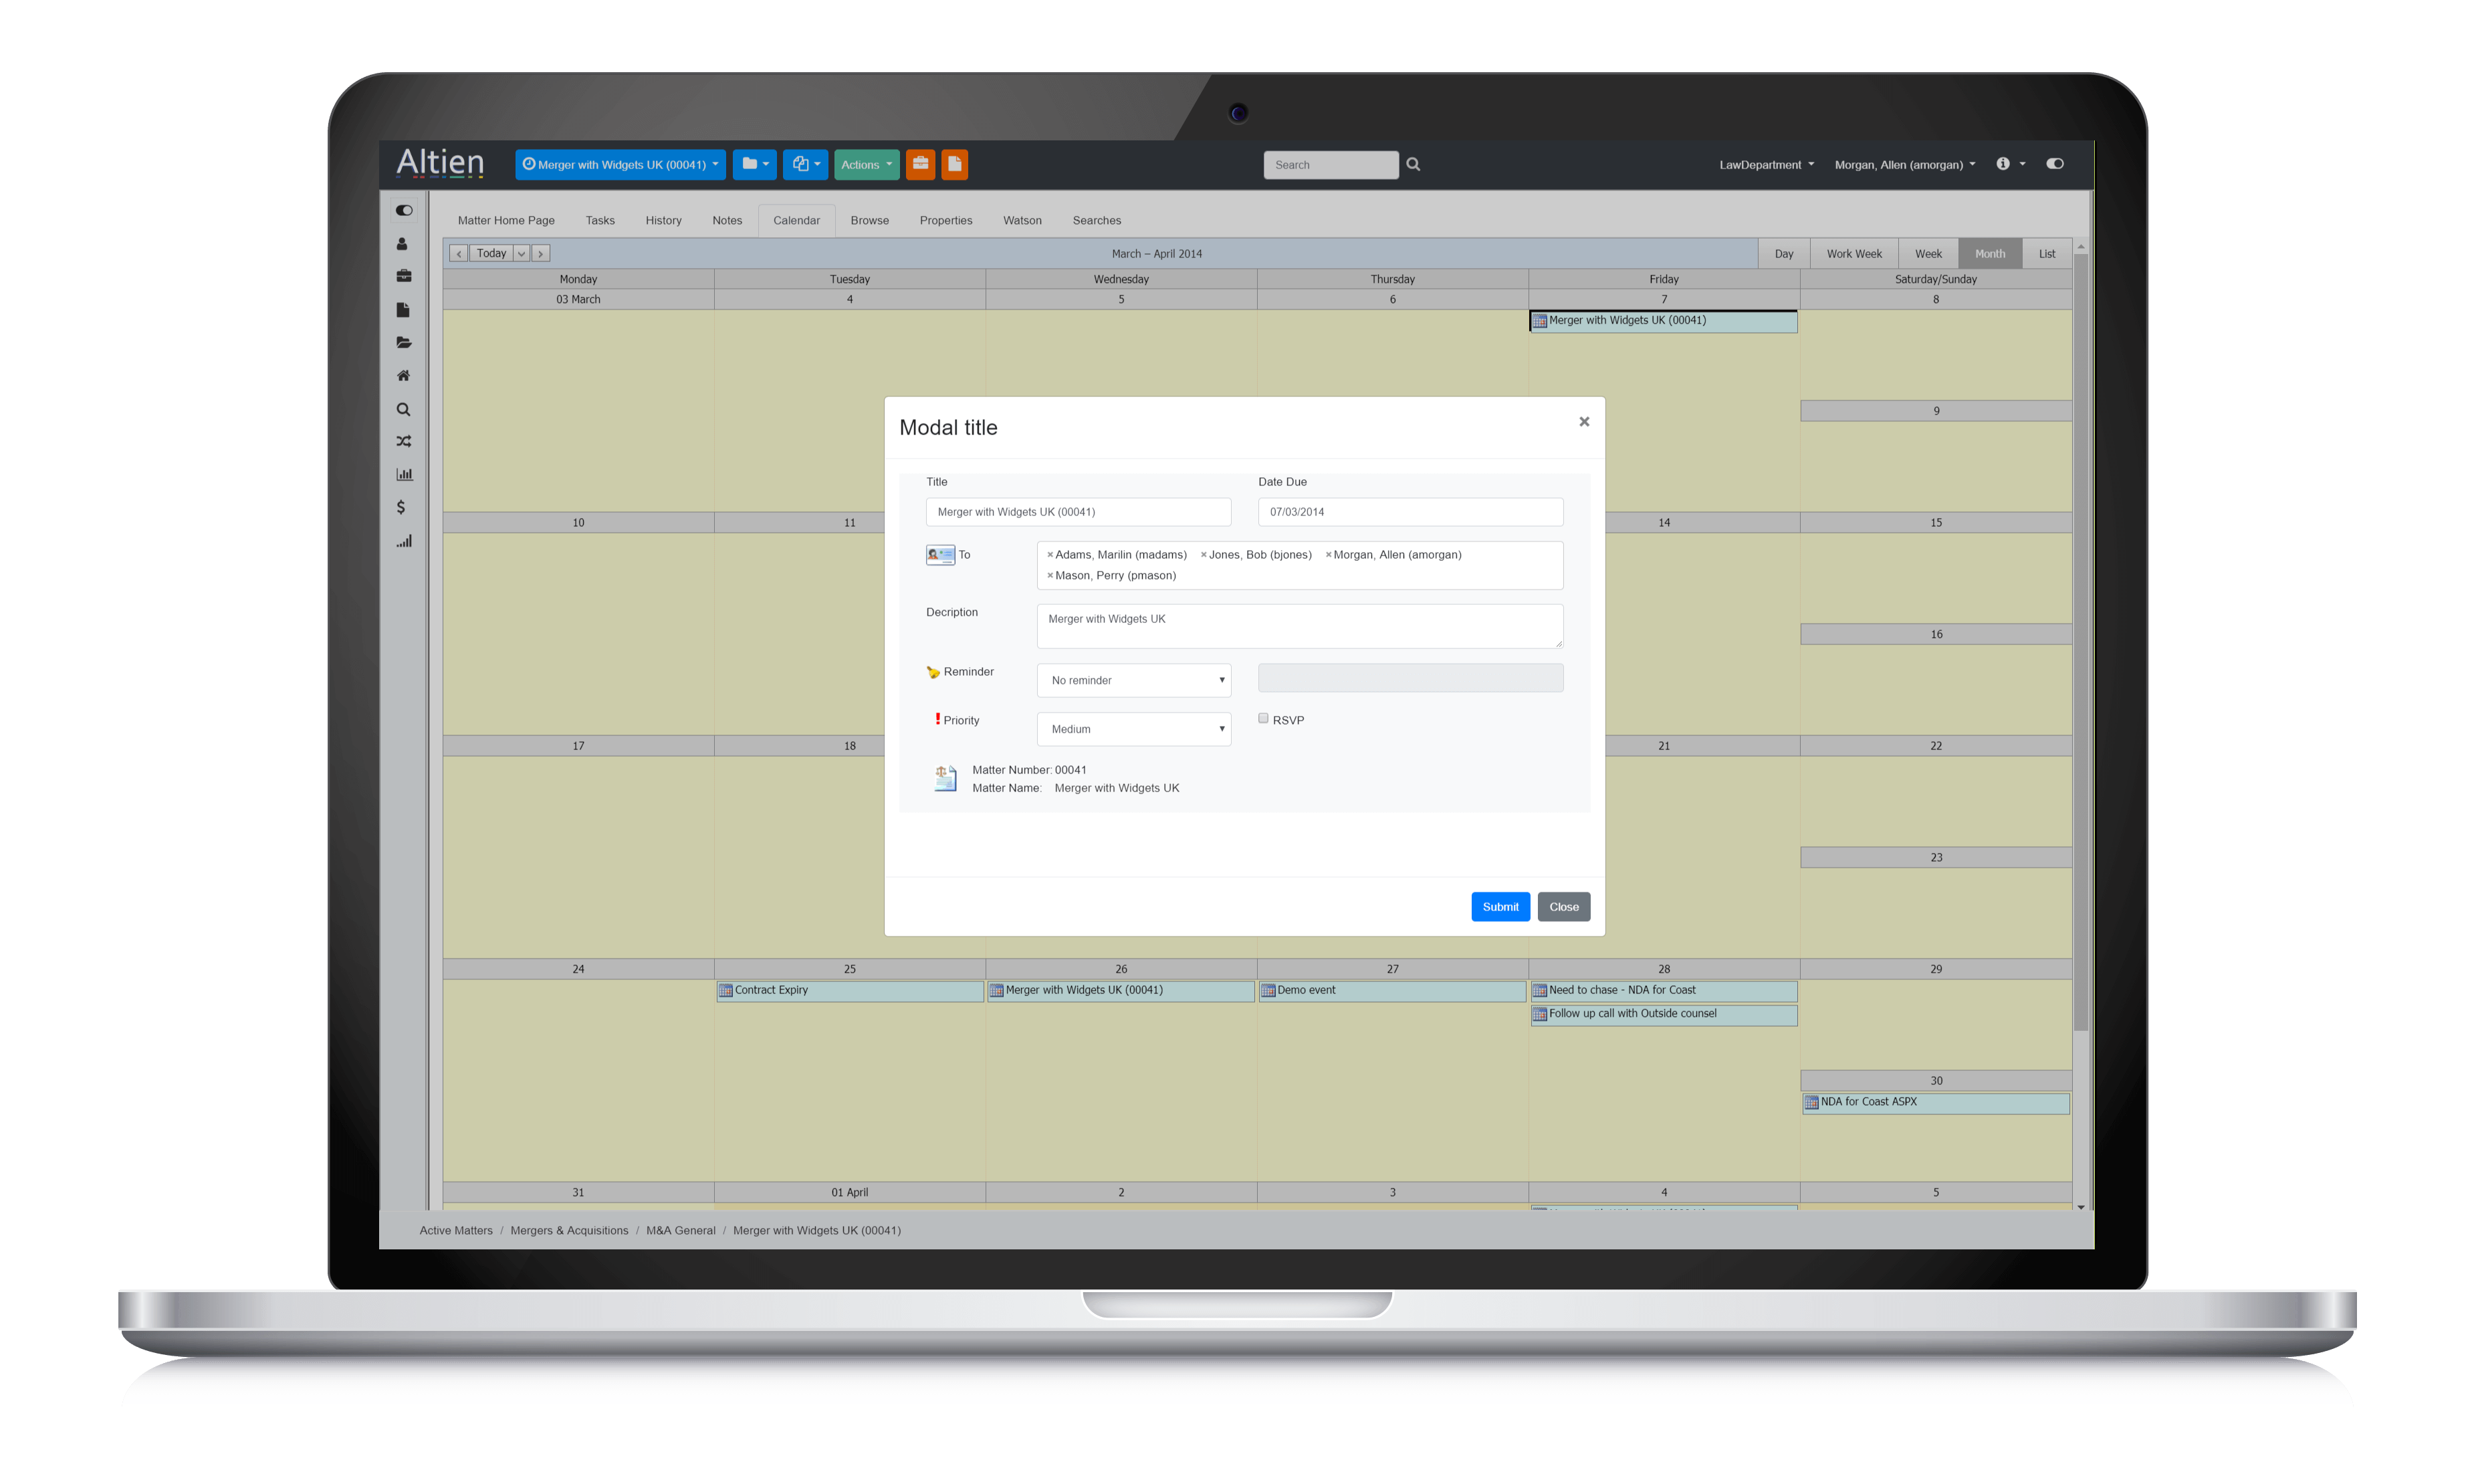The width and height of the screenshot is (2474, 1484).
Task: Click the dollar sign icon in sidebar
Action: click(401, 507)
